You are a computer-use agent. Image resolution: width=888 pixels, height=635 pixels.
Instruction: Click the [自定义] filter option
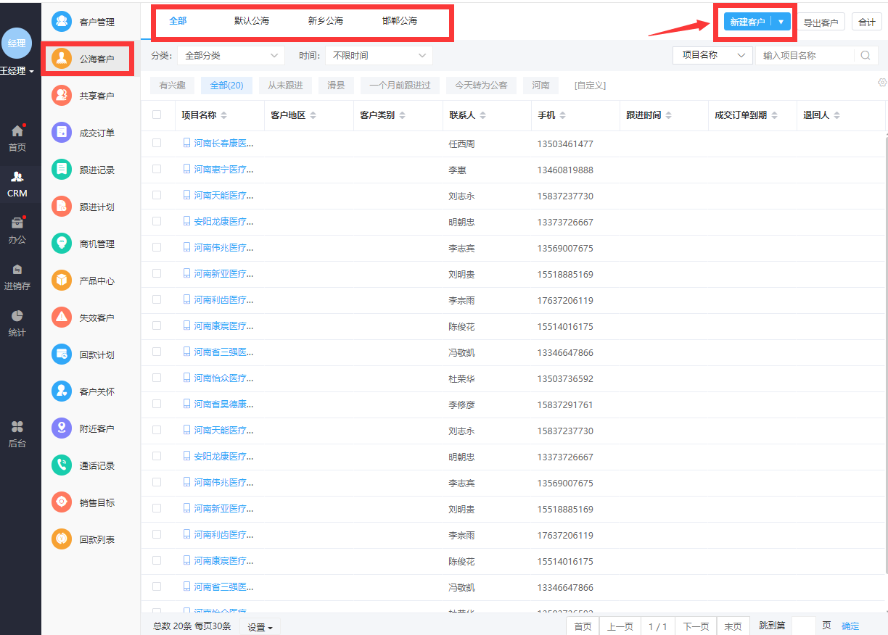[590, 85]
